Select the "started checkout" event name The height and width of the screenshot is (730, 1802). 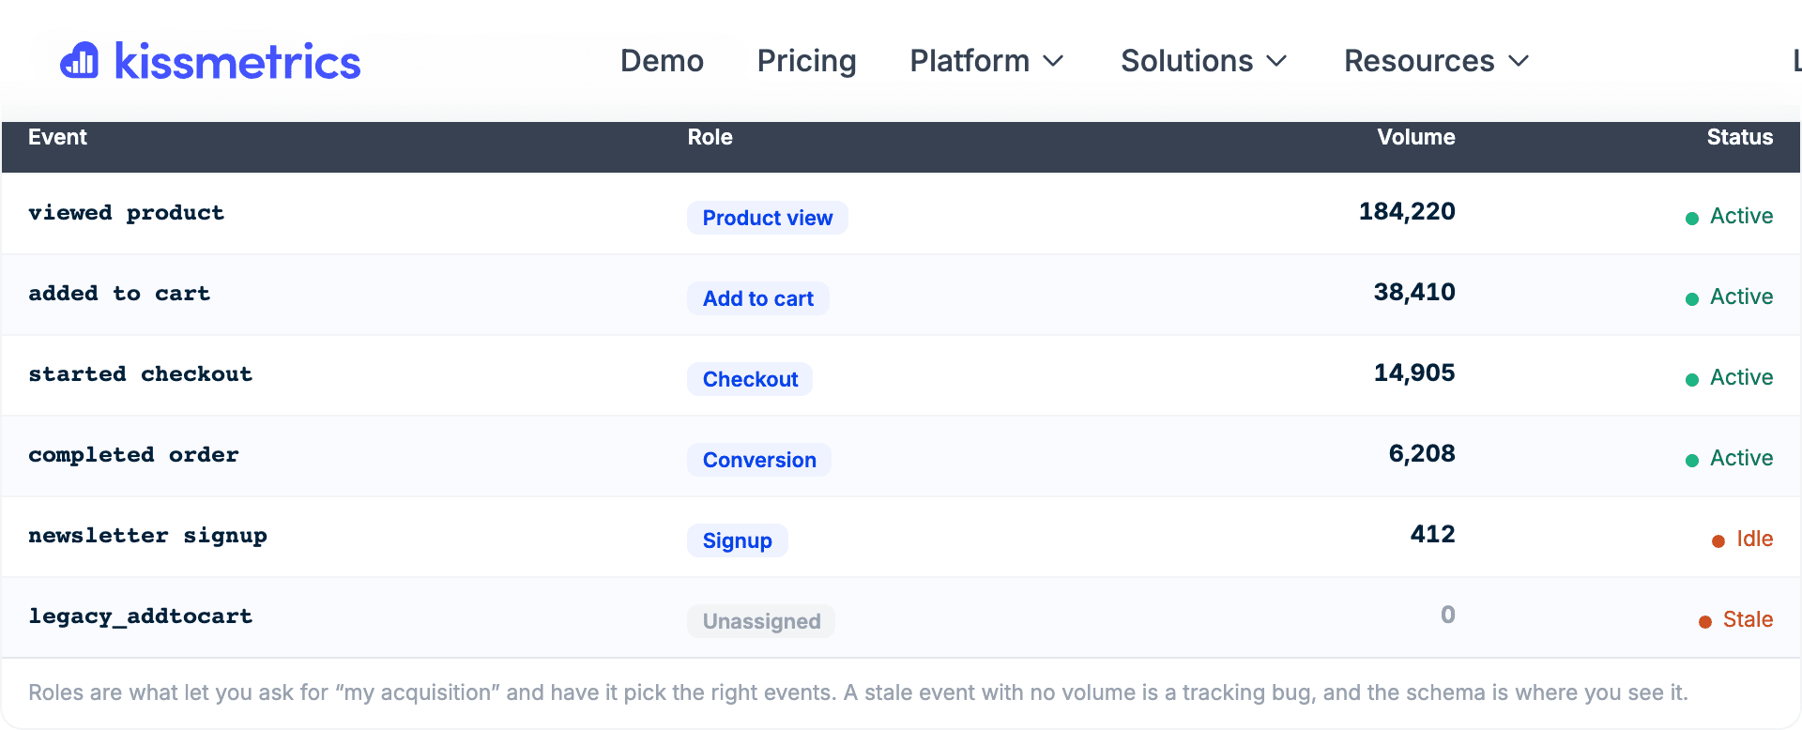pyautogui.click(x=141, y=374)
